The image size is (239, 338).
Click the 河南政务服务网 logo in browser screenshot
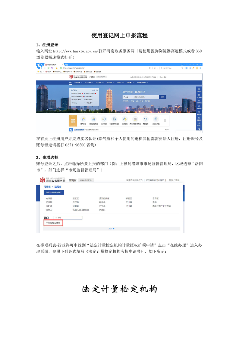pyautogui.click(x=78, y=77)
